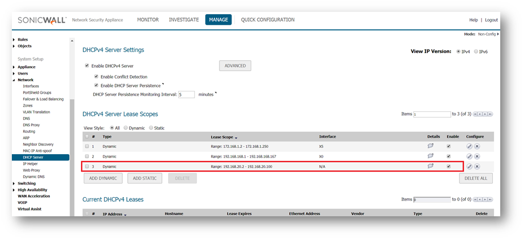Select the IPv6 view radio button
Image resolution: width=524 pixels, height=240 pixels.
476,51
